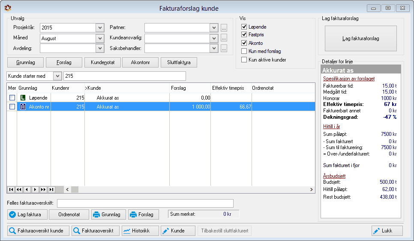Go to first record navigation arrow
This screenshot has width=414, height=241.
point(11,189)
